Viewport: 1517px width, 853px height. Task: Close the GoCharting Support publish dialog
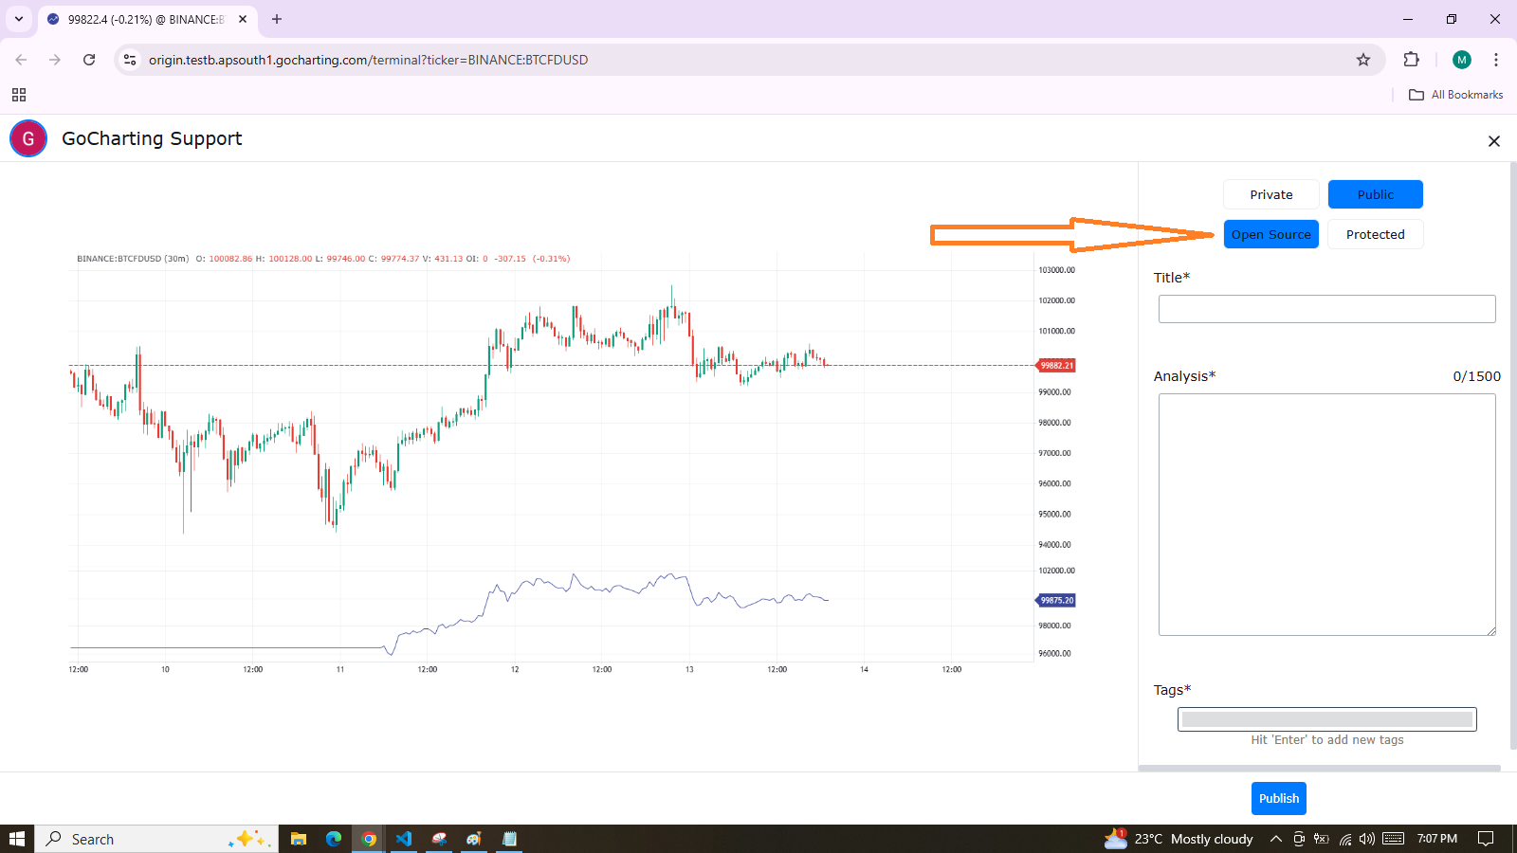point(1493,141)
